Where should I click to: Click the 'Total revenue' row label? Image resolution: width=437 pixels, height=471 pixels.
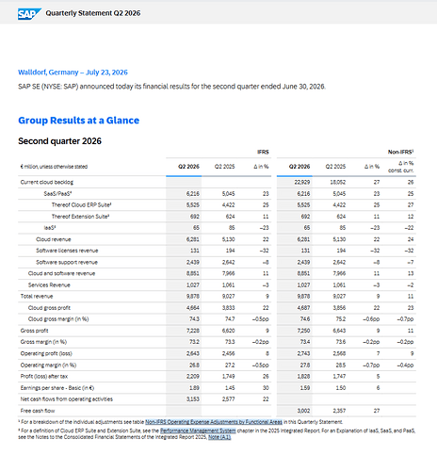(x=37, y=296)
